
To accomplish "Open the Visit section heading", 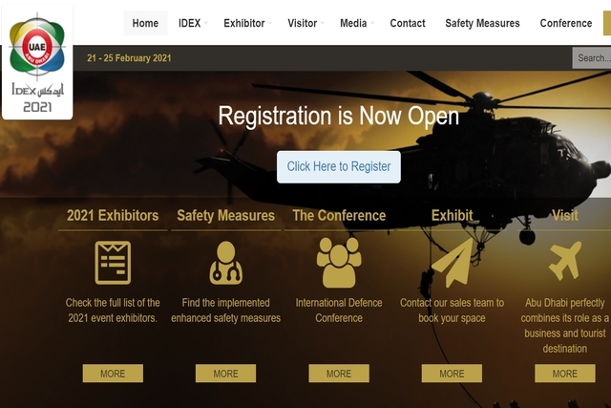I will (565, 215).
